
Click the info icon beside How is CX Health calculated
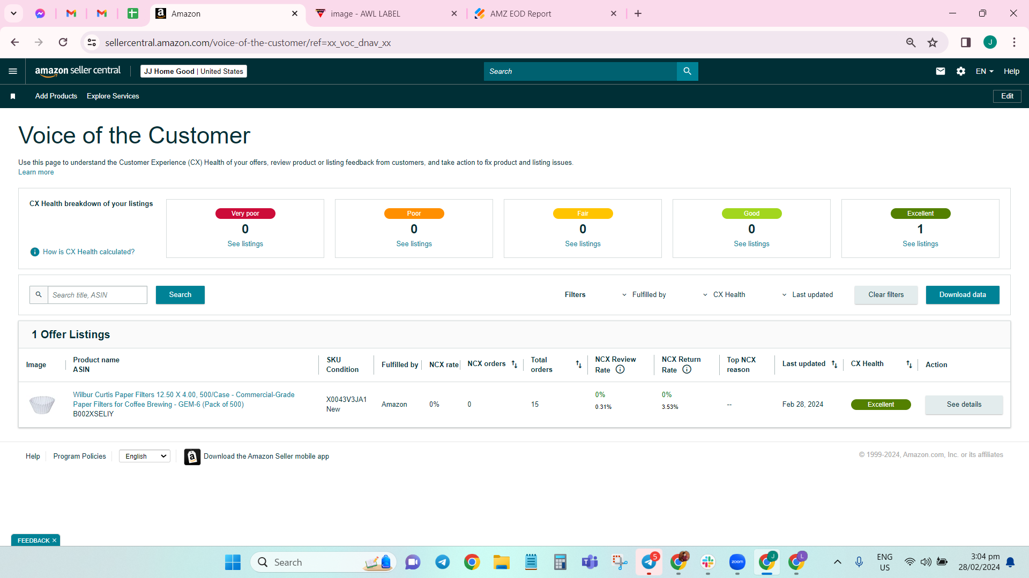coord(35,252)
